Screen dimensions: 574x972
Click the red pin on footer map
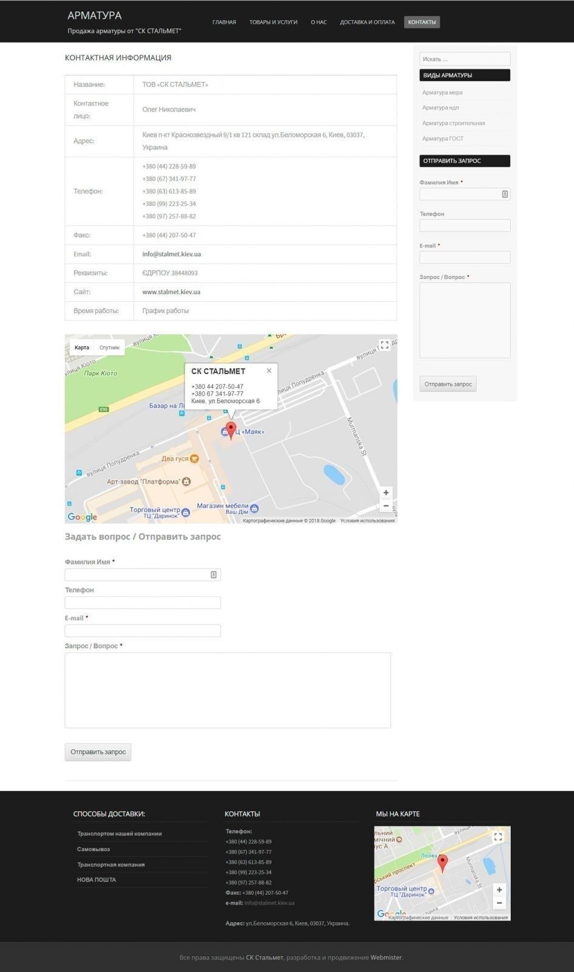pyautogui.click(x=442, y=862)
